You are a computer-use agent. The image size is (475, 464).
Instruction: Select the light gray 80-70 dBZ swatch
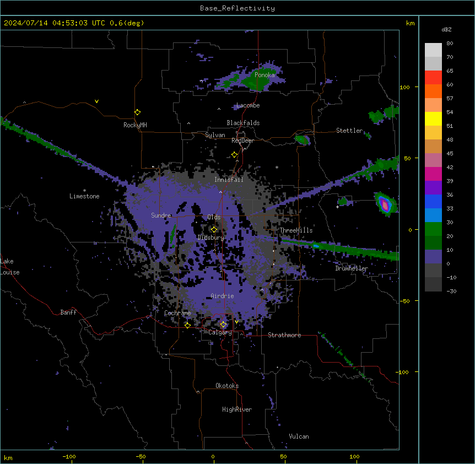[433, 50]
